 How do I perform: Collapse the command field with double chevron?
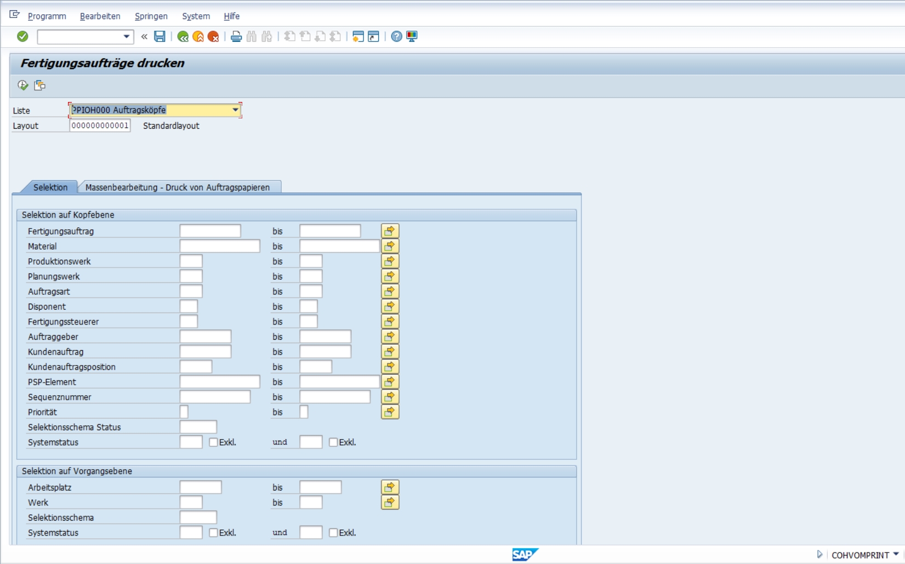[144, 37]
